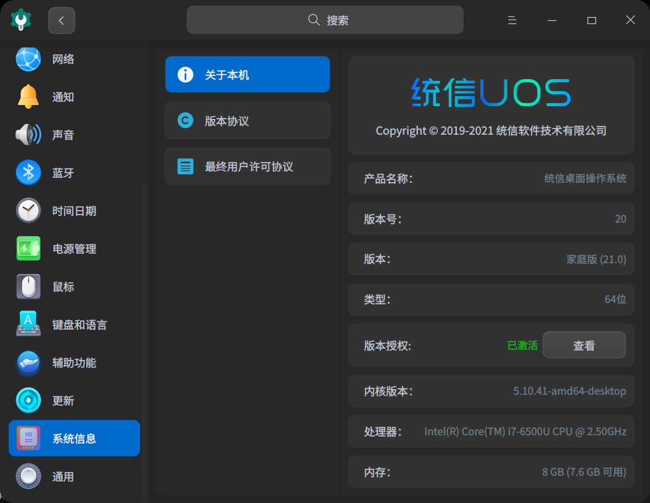
Task: Click the 内存 label
Action: (377, 472)
